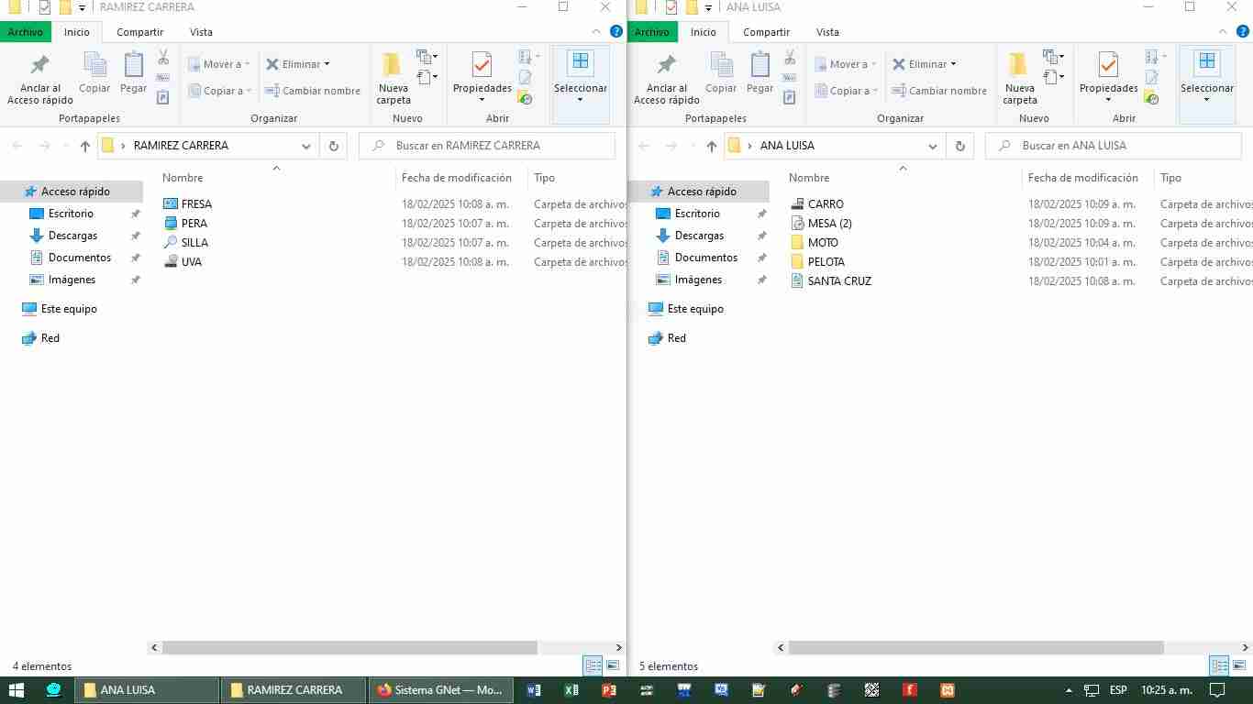Image resolution: width=1253 pixels, height=704 pixels.
Task: Open Descargas in ANA LUISA sidebar
Action: coord(699,236)
